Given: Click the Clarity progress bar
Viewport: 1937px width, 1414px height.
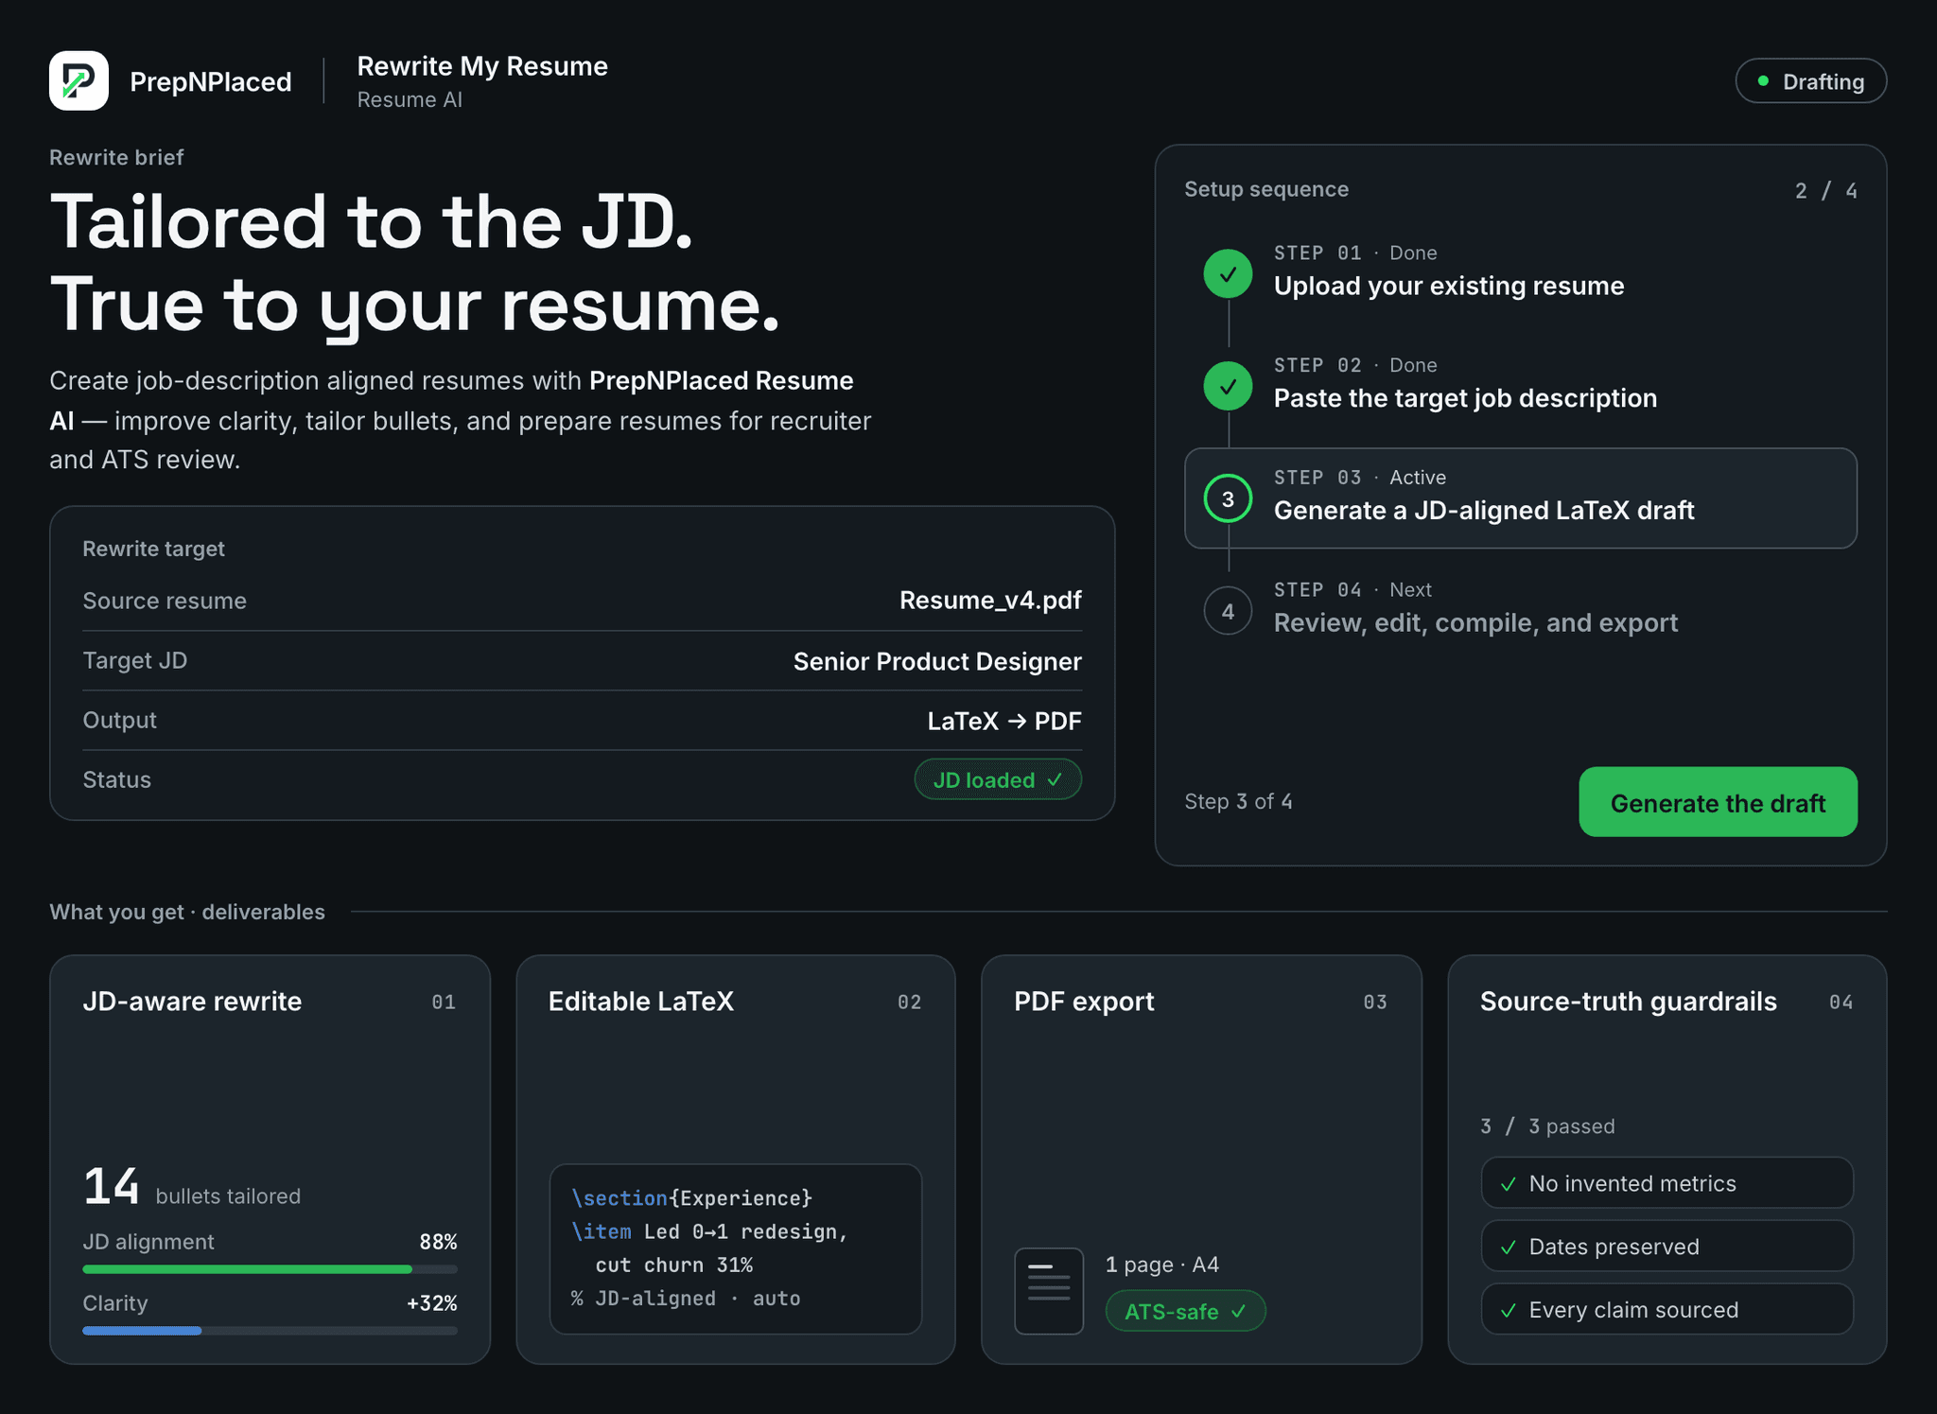Looking at the screenshot, I should 270,1331.
